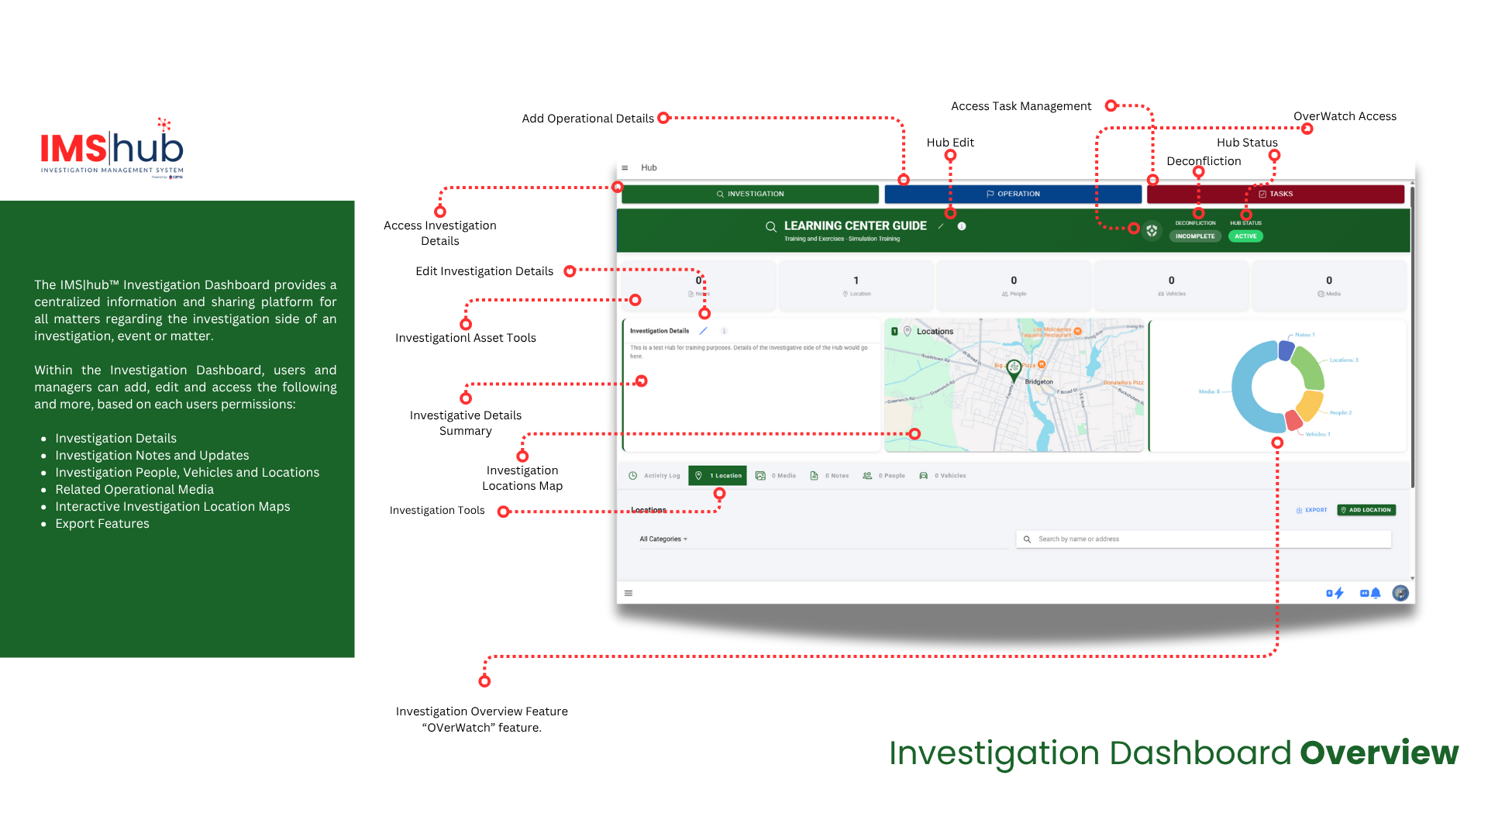Open the top-left hamburger menu beside Hub

[x=625, y=168]
